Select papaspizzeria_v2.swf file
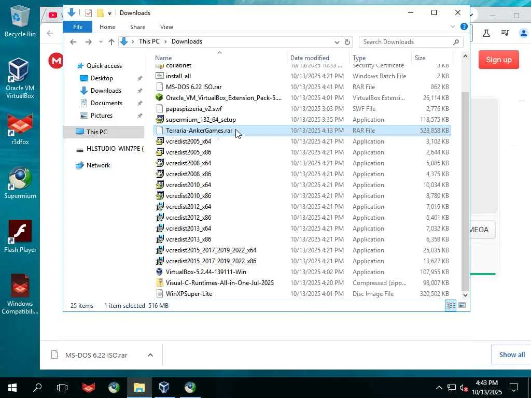Viewport: 531px width, 398px height. pyautogui.click(x=302, y=109)
